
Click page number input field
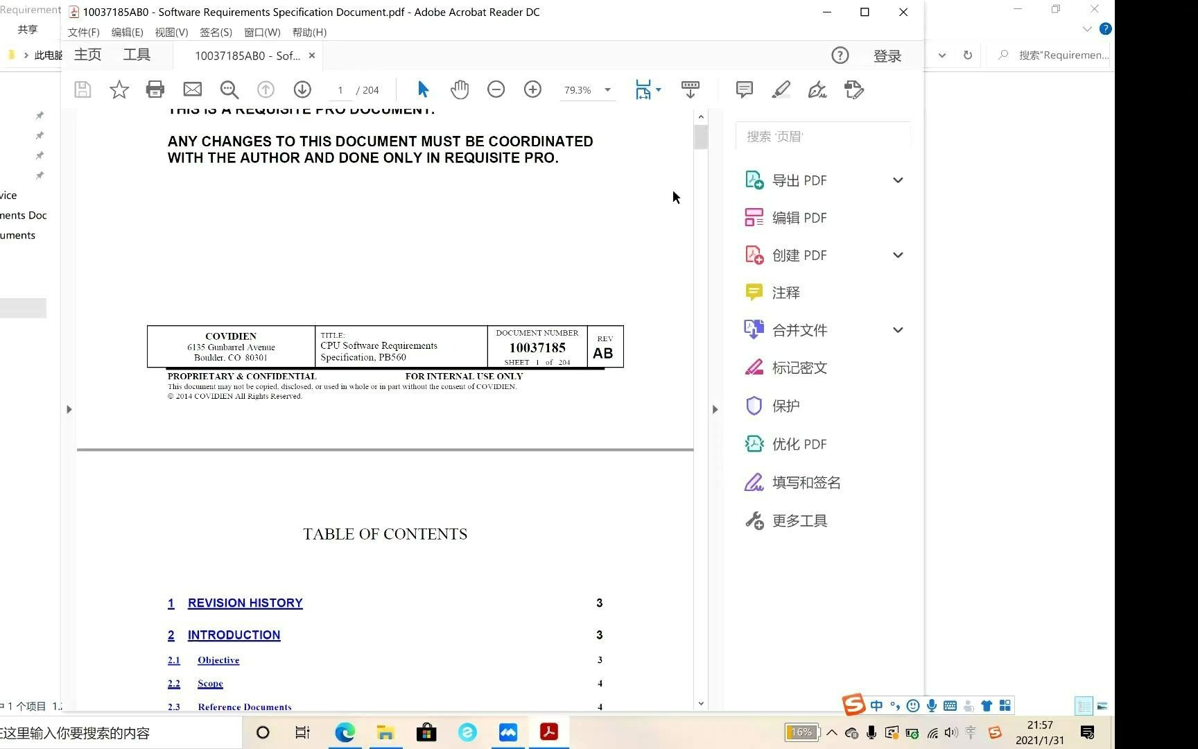pos(340,90)
